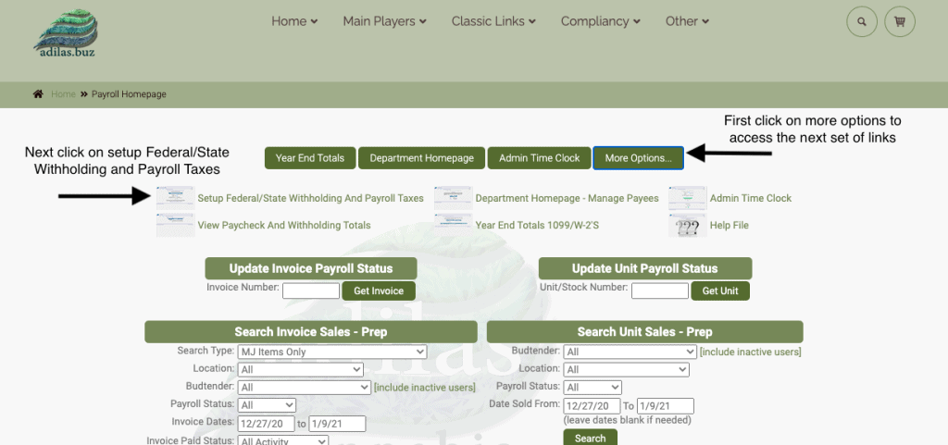Viewport: 948px width, 445px height.
Task: Open the search icon in header
Action: [862, 21]
